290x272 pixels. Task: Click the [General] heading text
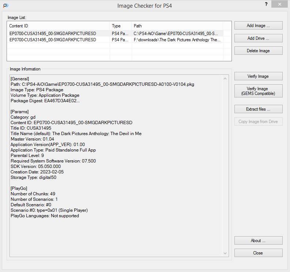[20, 79]
